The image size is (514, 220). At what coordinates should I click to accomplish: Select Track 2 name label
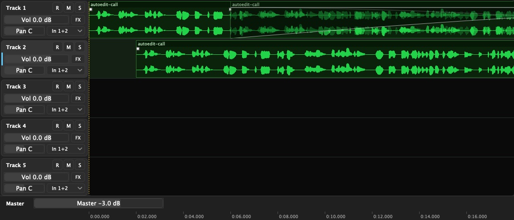click(x=16, y=47)
